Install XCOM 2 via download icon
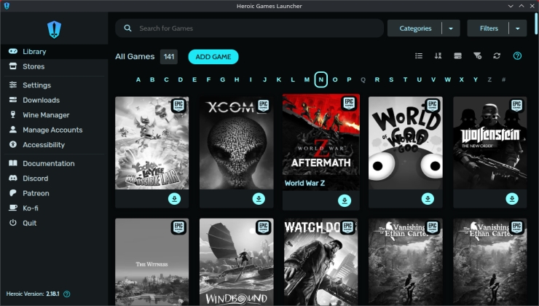The height and width of the screenshot is (306, 539). point(259,199)
